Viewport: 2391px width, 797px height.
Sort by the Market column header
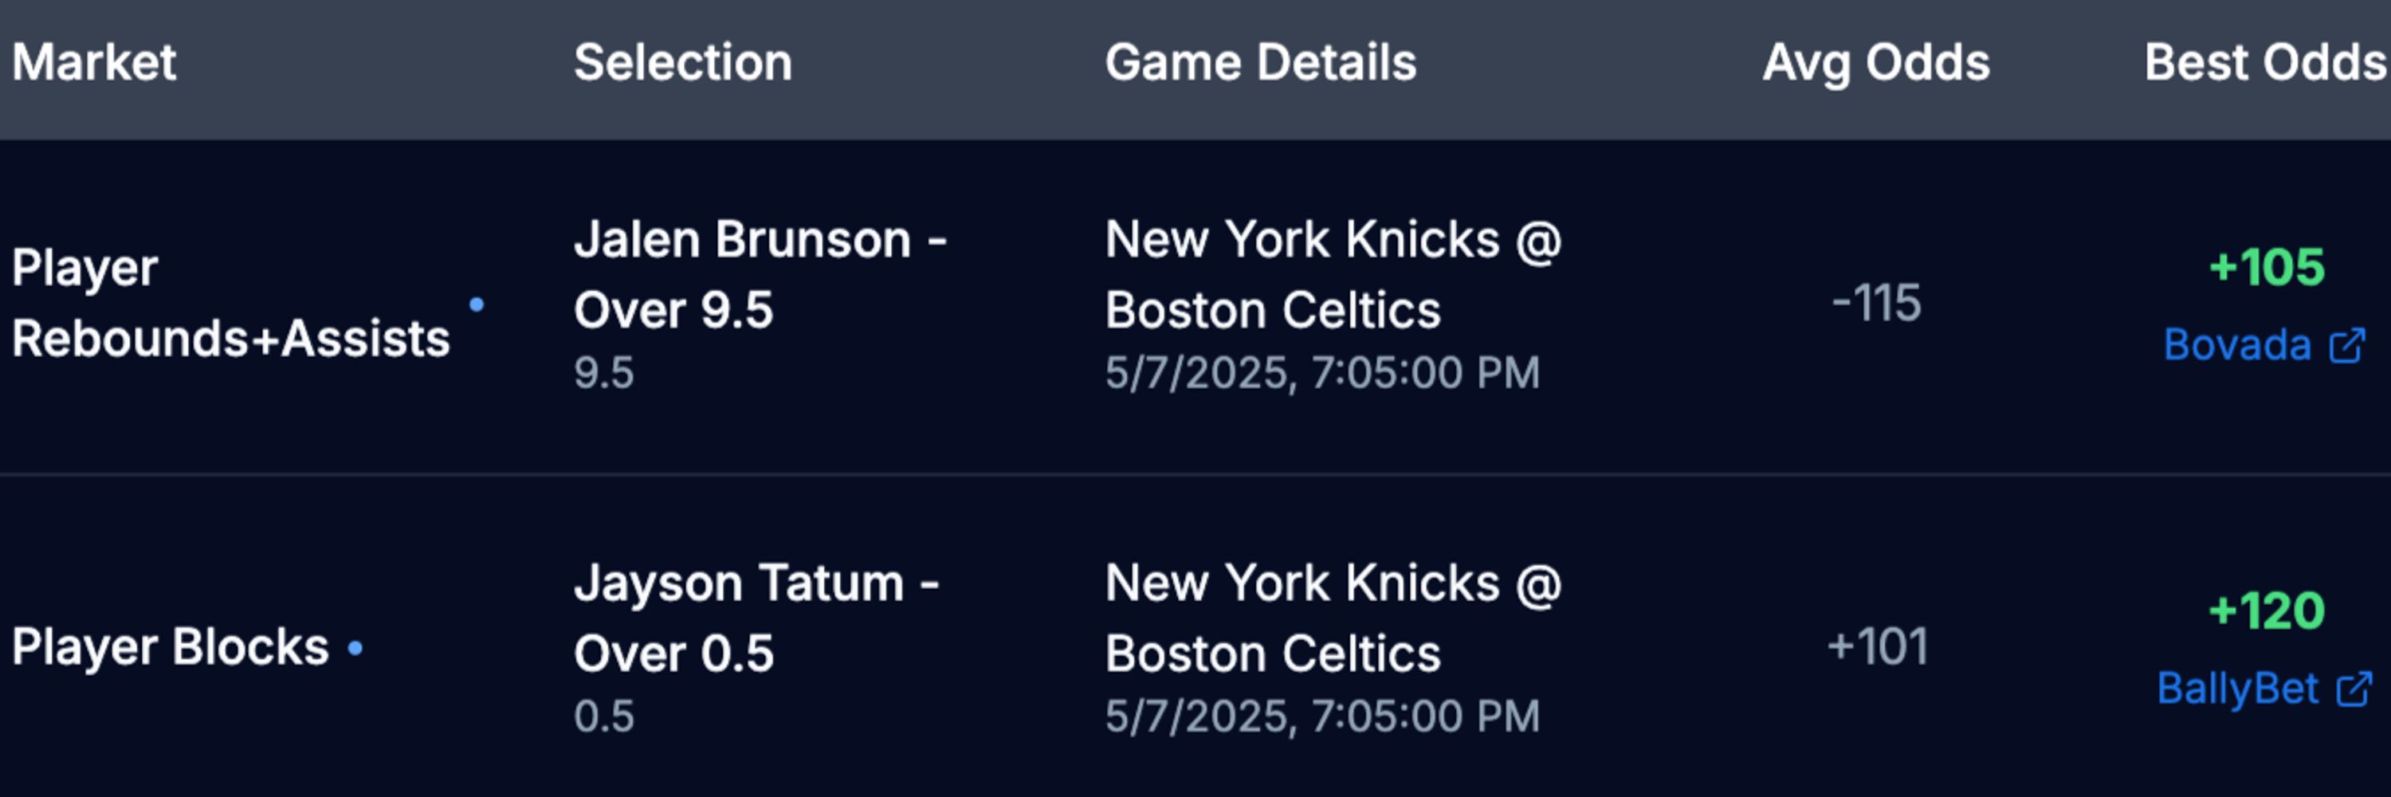pos(94,63)
